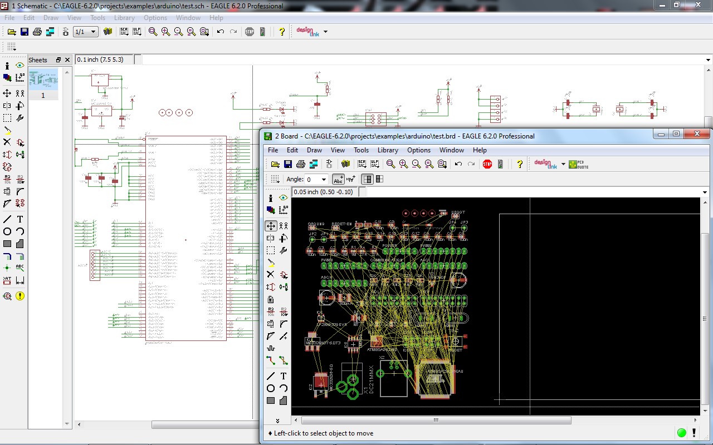Viewport: 713px width, 445px height.
Task: Open the Tools menu in Schematic window
Action: [x=97, y=18]
